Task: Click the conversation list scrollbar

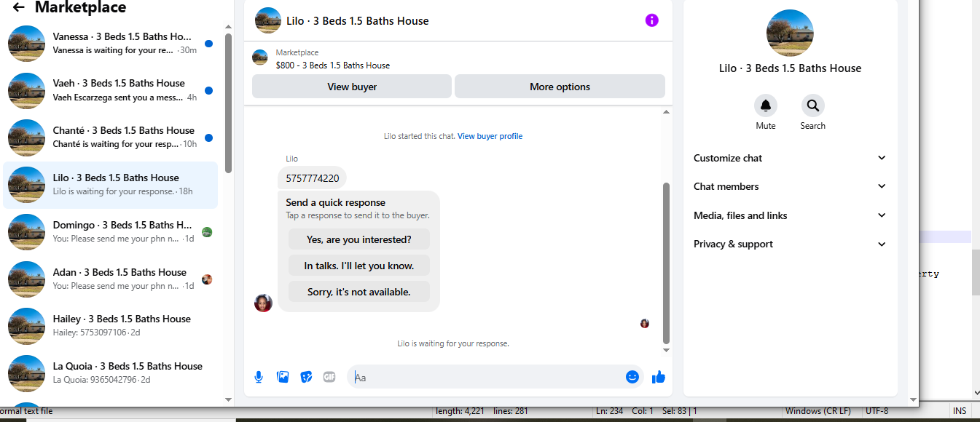Action: click(x=229, y=103)
